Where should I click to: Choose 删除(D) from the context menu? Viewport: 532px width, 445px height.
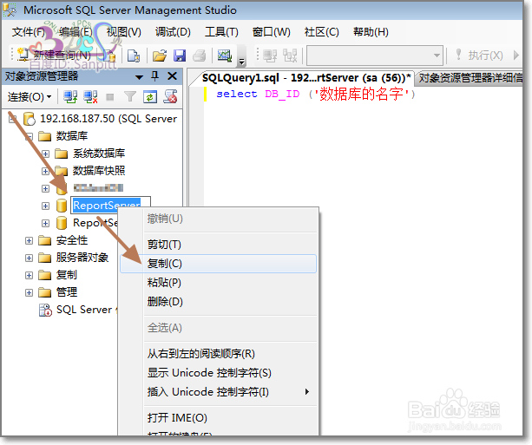pos(218,302)
